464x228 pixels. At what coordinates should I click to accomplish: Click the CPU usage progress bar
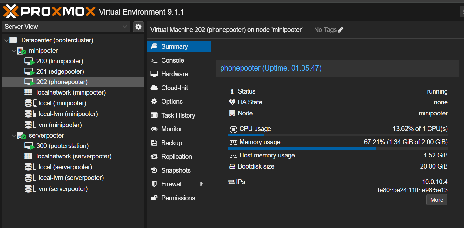[x=338, y=135]
